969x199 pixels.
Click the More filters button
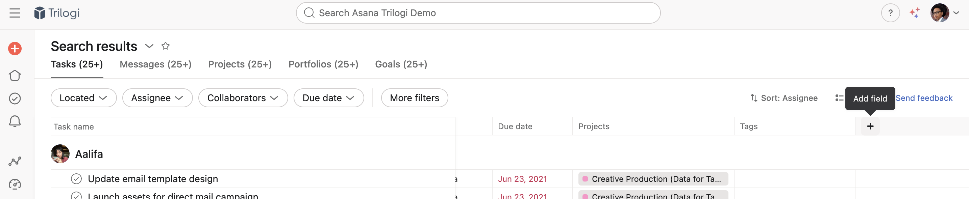(414, 98)
